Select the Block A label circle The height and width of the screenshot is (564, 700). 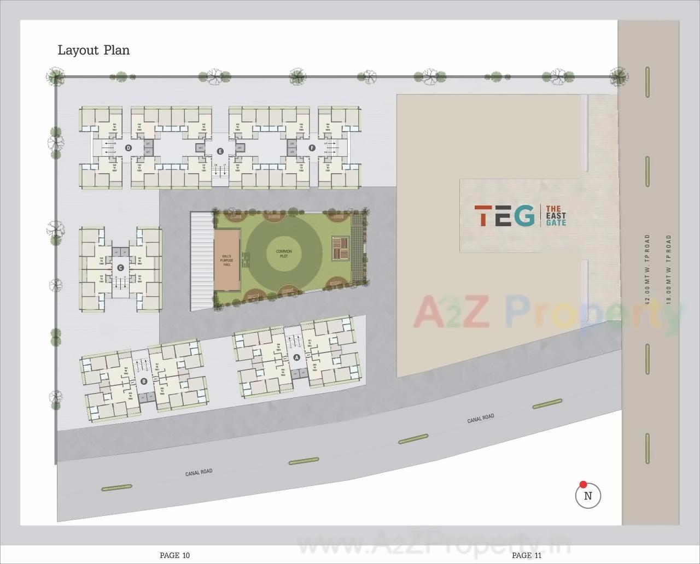click(x=297, y=358)
